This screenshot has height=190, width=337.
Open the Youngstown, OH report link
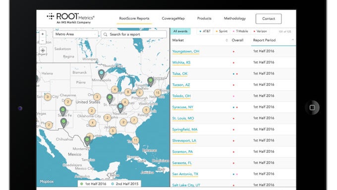(x=186, y=51)
